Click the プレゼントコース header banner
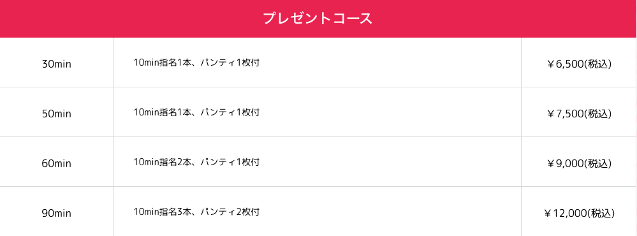Viewport: 637px width, 236px height. pyautogui.click(x=319, y=18)
